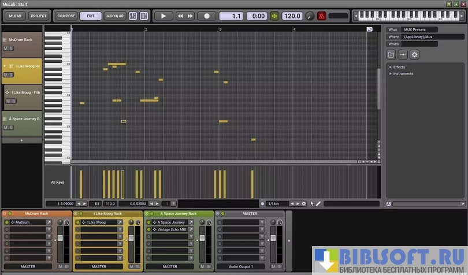Mute the MuDrum Rack track
The height and width of the screenshot is (275, 468).
[x=5, y=49]
